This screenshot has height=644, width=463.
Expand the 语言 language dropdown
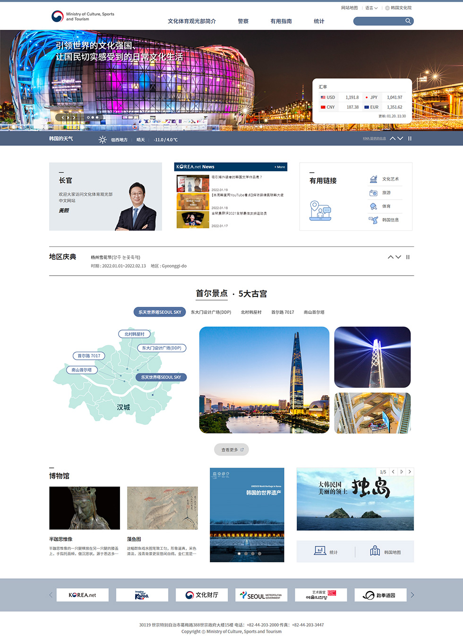pyautogui.click(x=371, y=8)
